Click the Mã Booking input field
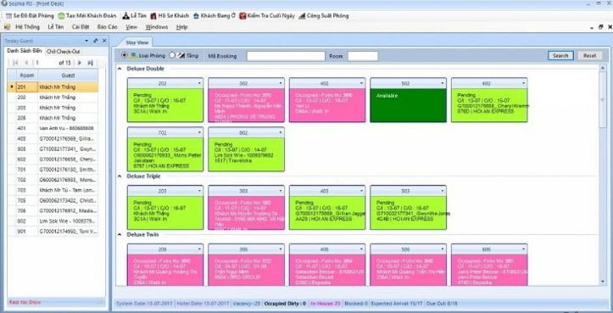Screen dimensions: 613x313 (x=286, y=56)
